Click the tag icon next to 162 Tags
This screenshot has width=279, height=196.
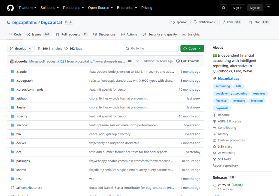point(66,48)
